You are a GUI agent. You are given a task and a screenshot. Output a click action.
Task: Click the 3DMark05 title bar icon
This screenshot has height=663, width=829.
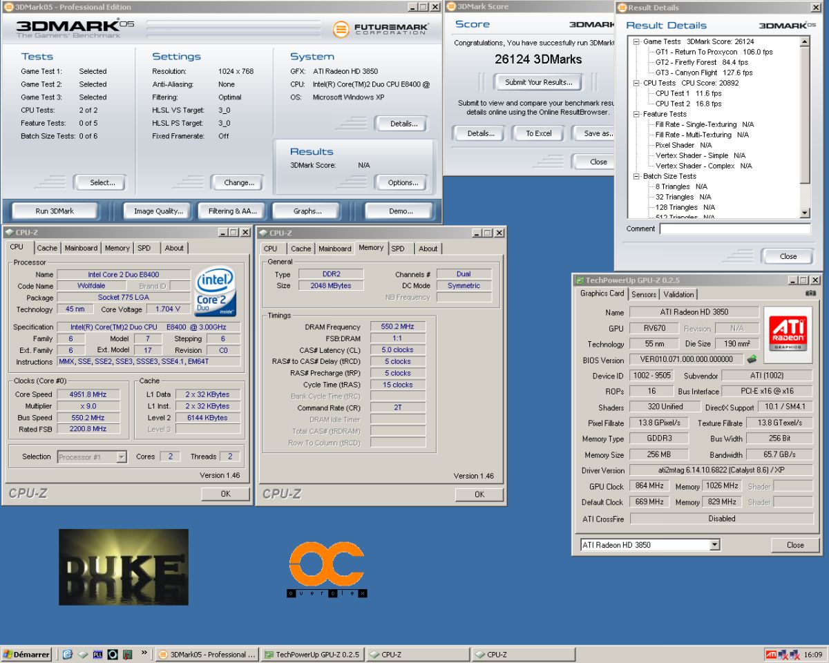click(x=8, y=7)
